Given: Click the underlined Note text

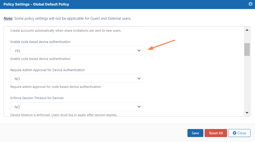Looking at the screenshot, I should coord(8,18).
